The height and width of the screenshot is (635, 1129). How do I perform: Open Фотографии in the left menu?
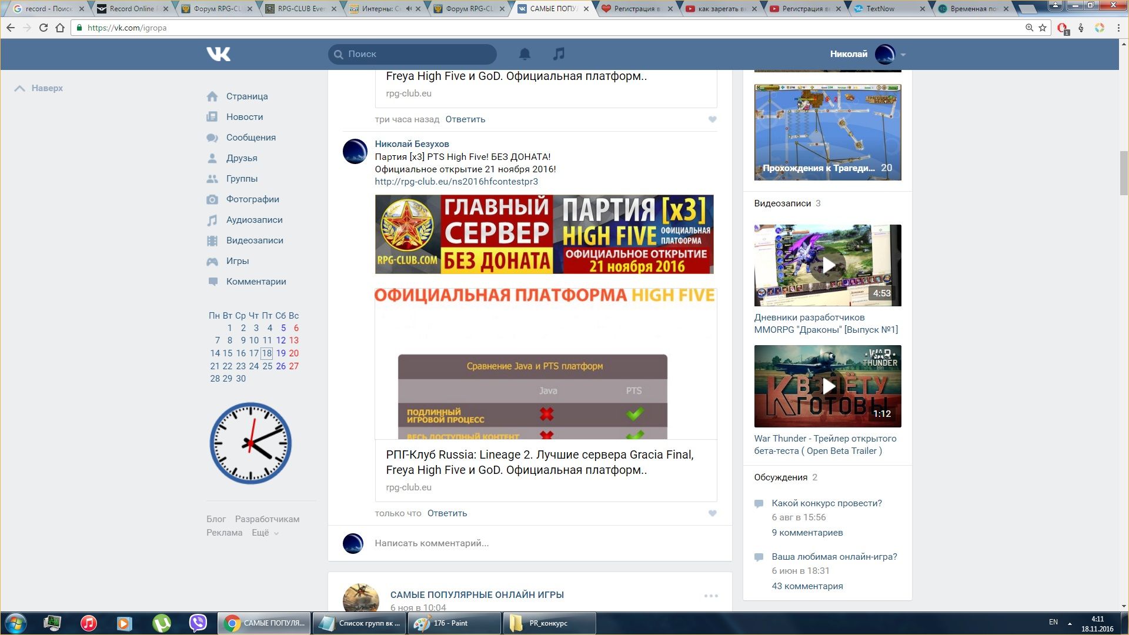point(253,199)
